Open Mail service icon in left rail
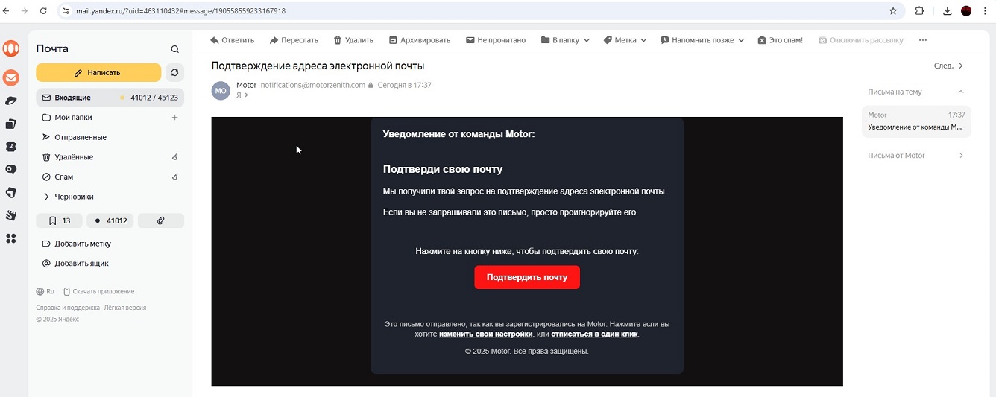The height and width of the screenshot is (397, 996). (11, 77)
